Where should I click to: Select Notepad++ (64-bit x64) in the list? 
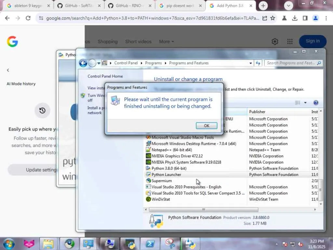[x=232, y=150]
